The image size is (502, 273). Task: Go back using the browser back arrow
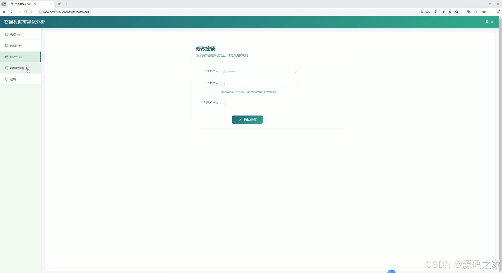(12, 12)
